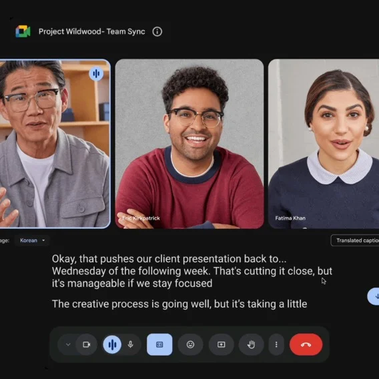The image size is (379, 379).
Task: Click Translated captions button
Action: tap(355, 240)
